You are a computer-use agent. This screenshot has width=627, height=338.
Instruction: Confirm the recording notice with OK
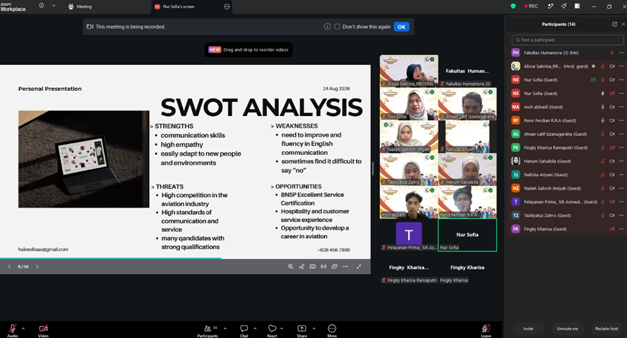point(402,27)
